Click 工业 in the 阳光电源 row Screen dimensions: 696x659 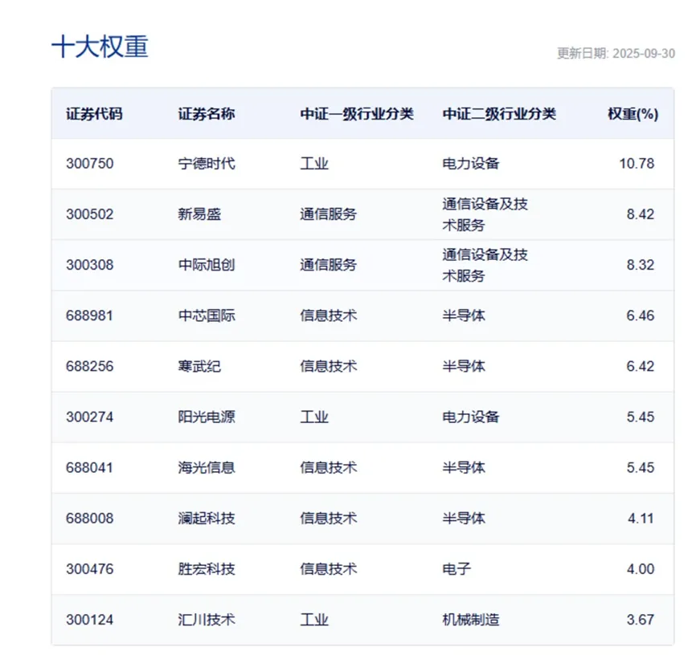(x=314, y=417)
